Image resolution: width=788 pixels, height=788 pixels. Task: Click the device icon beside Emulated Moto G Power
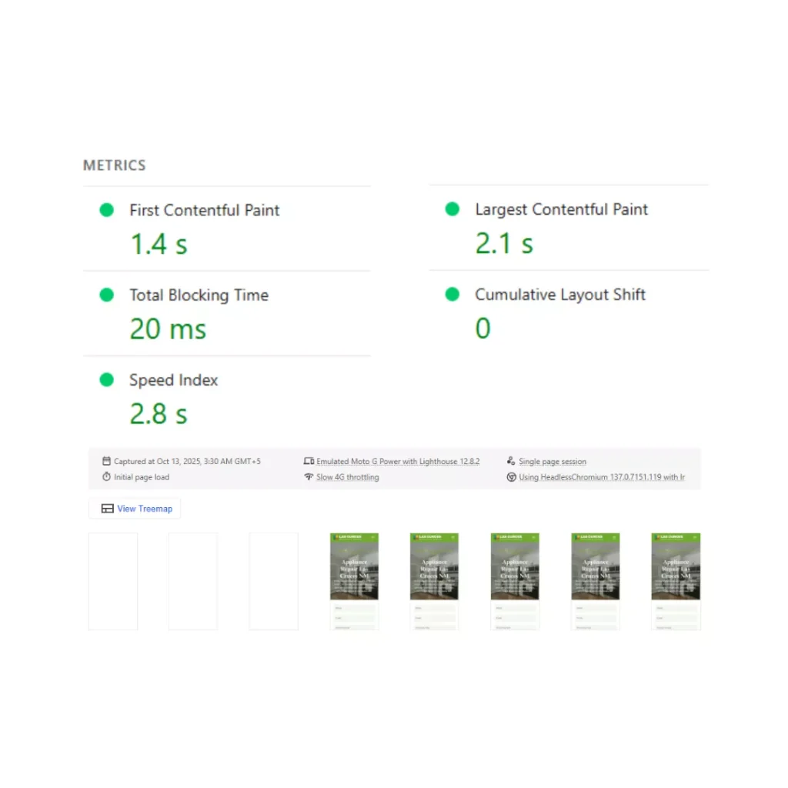(x=309, y=462)
